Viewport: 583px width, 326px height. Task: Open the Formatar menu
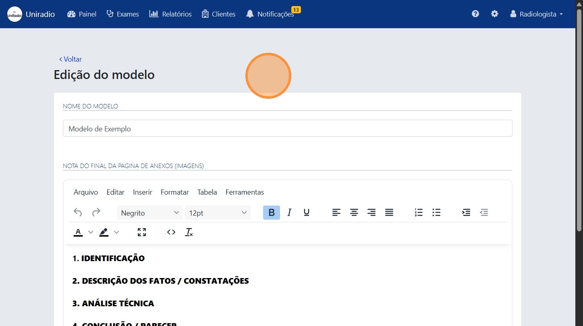click(x=174, y=192)
